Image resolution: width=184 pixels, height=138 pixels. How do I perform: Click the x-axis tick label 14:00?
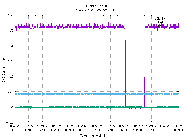[110, 130]
